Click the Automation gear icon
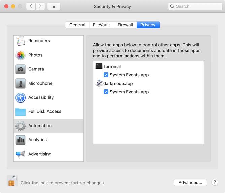The image size is (225, 193). [21, 126]
